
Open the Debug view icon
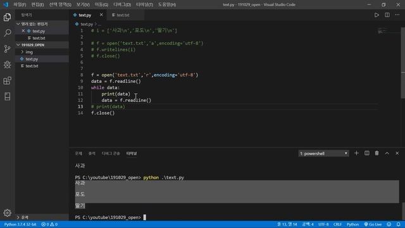pyautogui.click(x=7, y=65)
